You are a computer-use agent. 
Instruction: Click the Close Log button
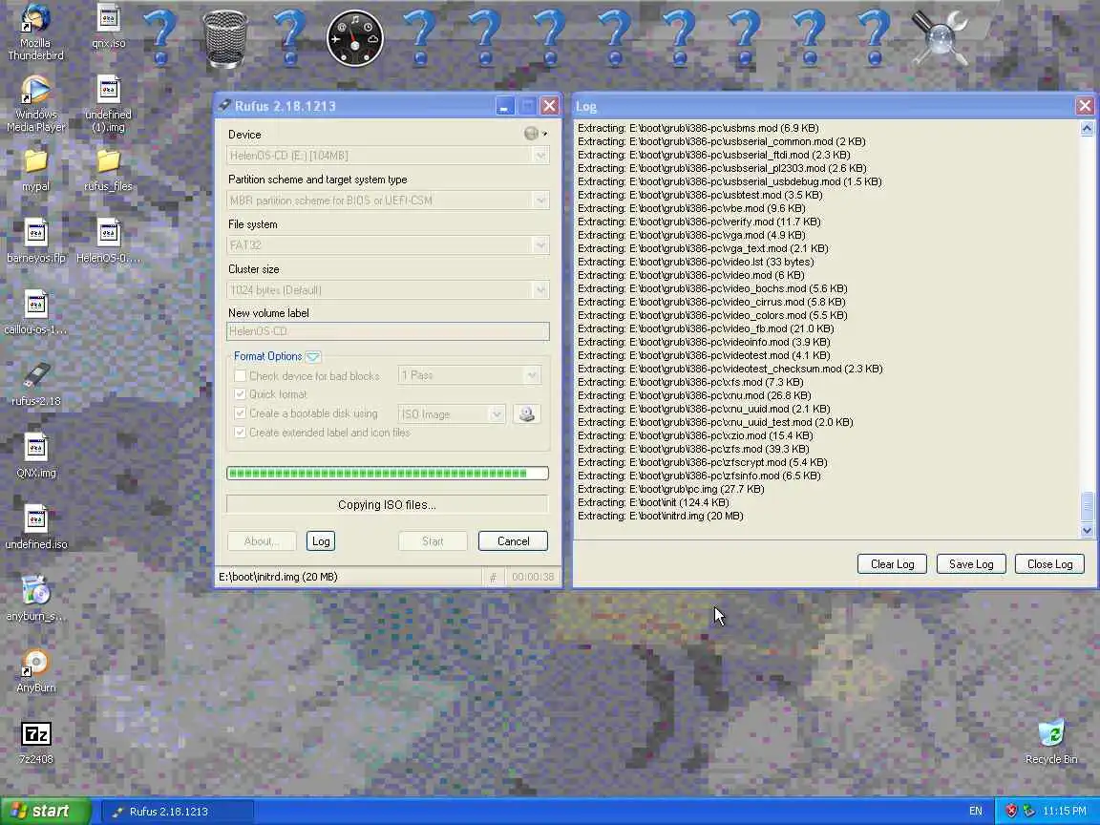click(1049, 564)
